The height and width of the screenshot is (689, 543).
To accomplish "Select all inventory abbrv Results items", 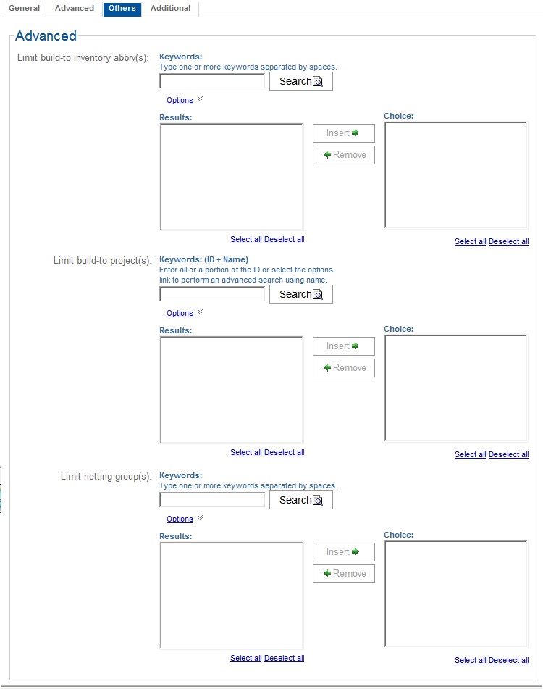I will pos(245,239).
